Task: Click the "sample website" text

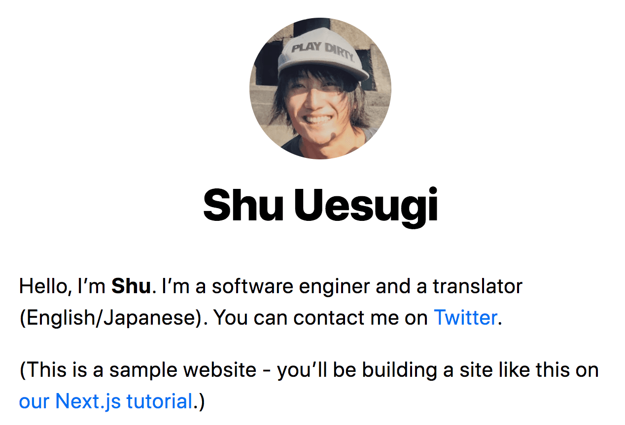Action: coord(183,370)
